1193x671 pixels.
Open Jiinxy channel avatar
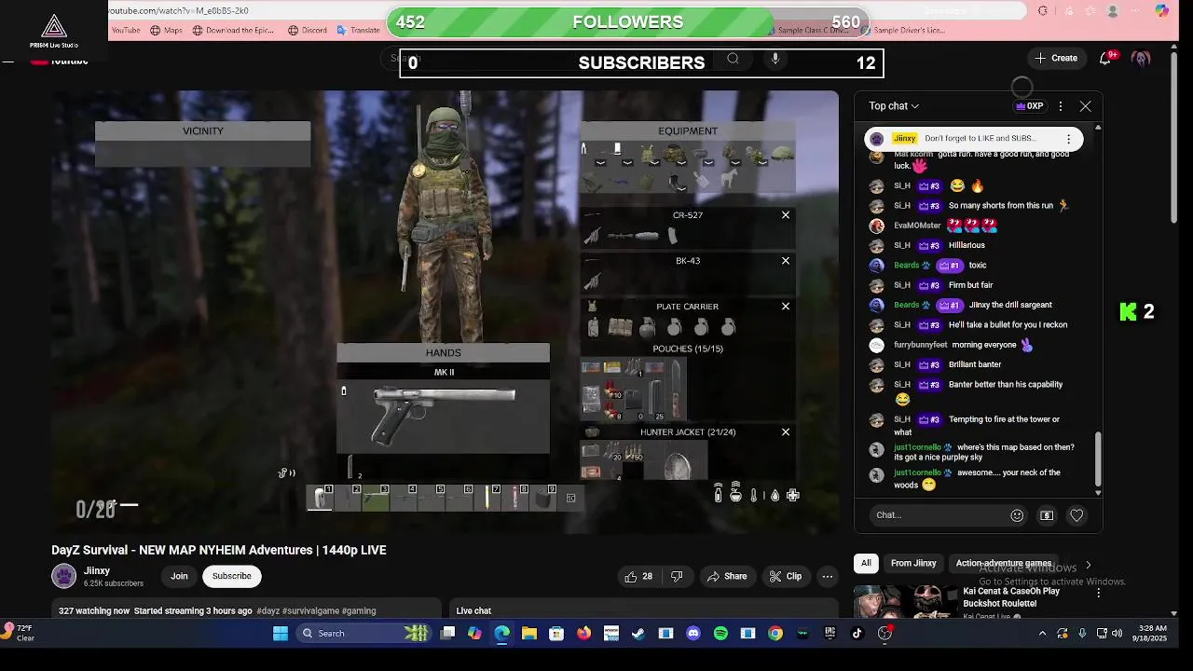click(63, 576)
